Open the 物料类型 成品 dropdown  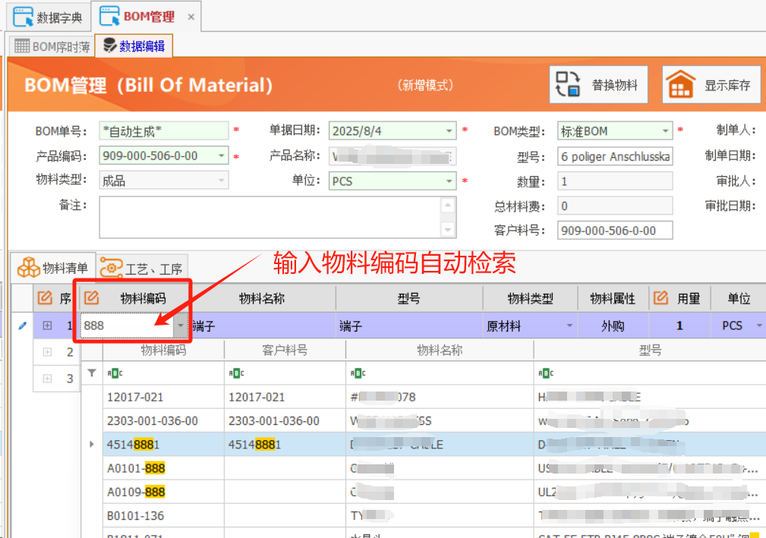[222, 181]
